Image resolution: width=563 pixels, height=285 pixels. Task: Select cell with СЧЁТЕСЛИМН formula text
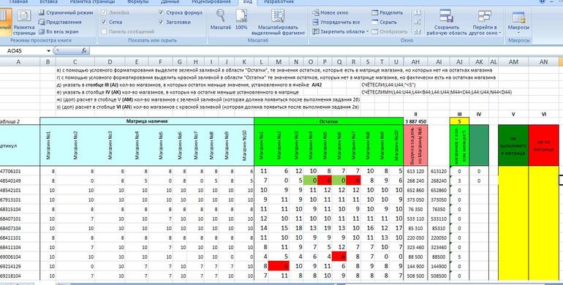(x=437, y=92)
